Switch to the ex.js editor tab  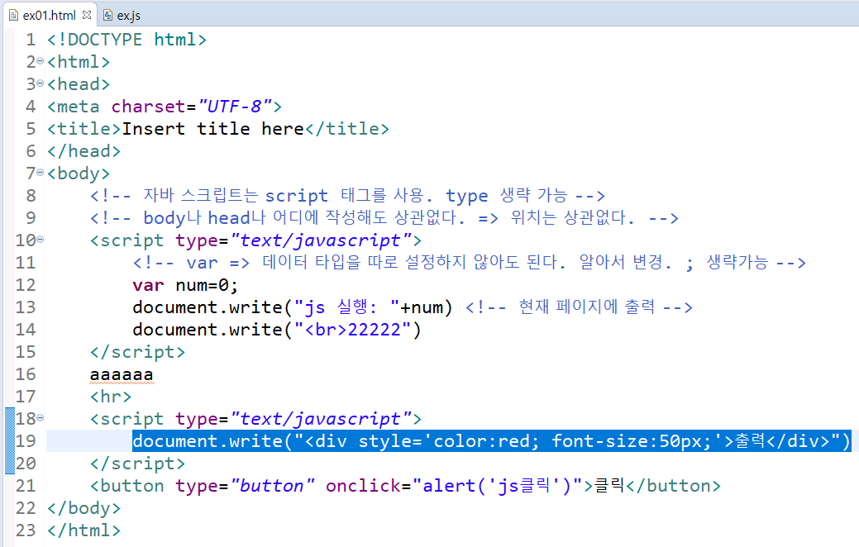(x=122, y=16)
